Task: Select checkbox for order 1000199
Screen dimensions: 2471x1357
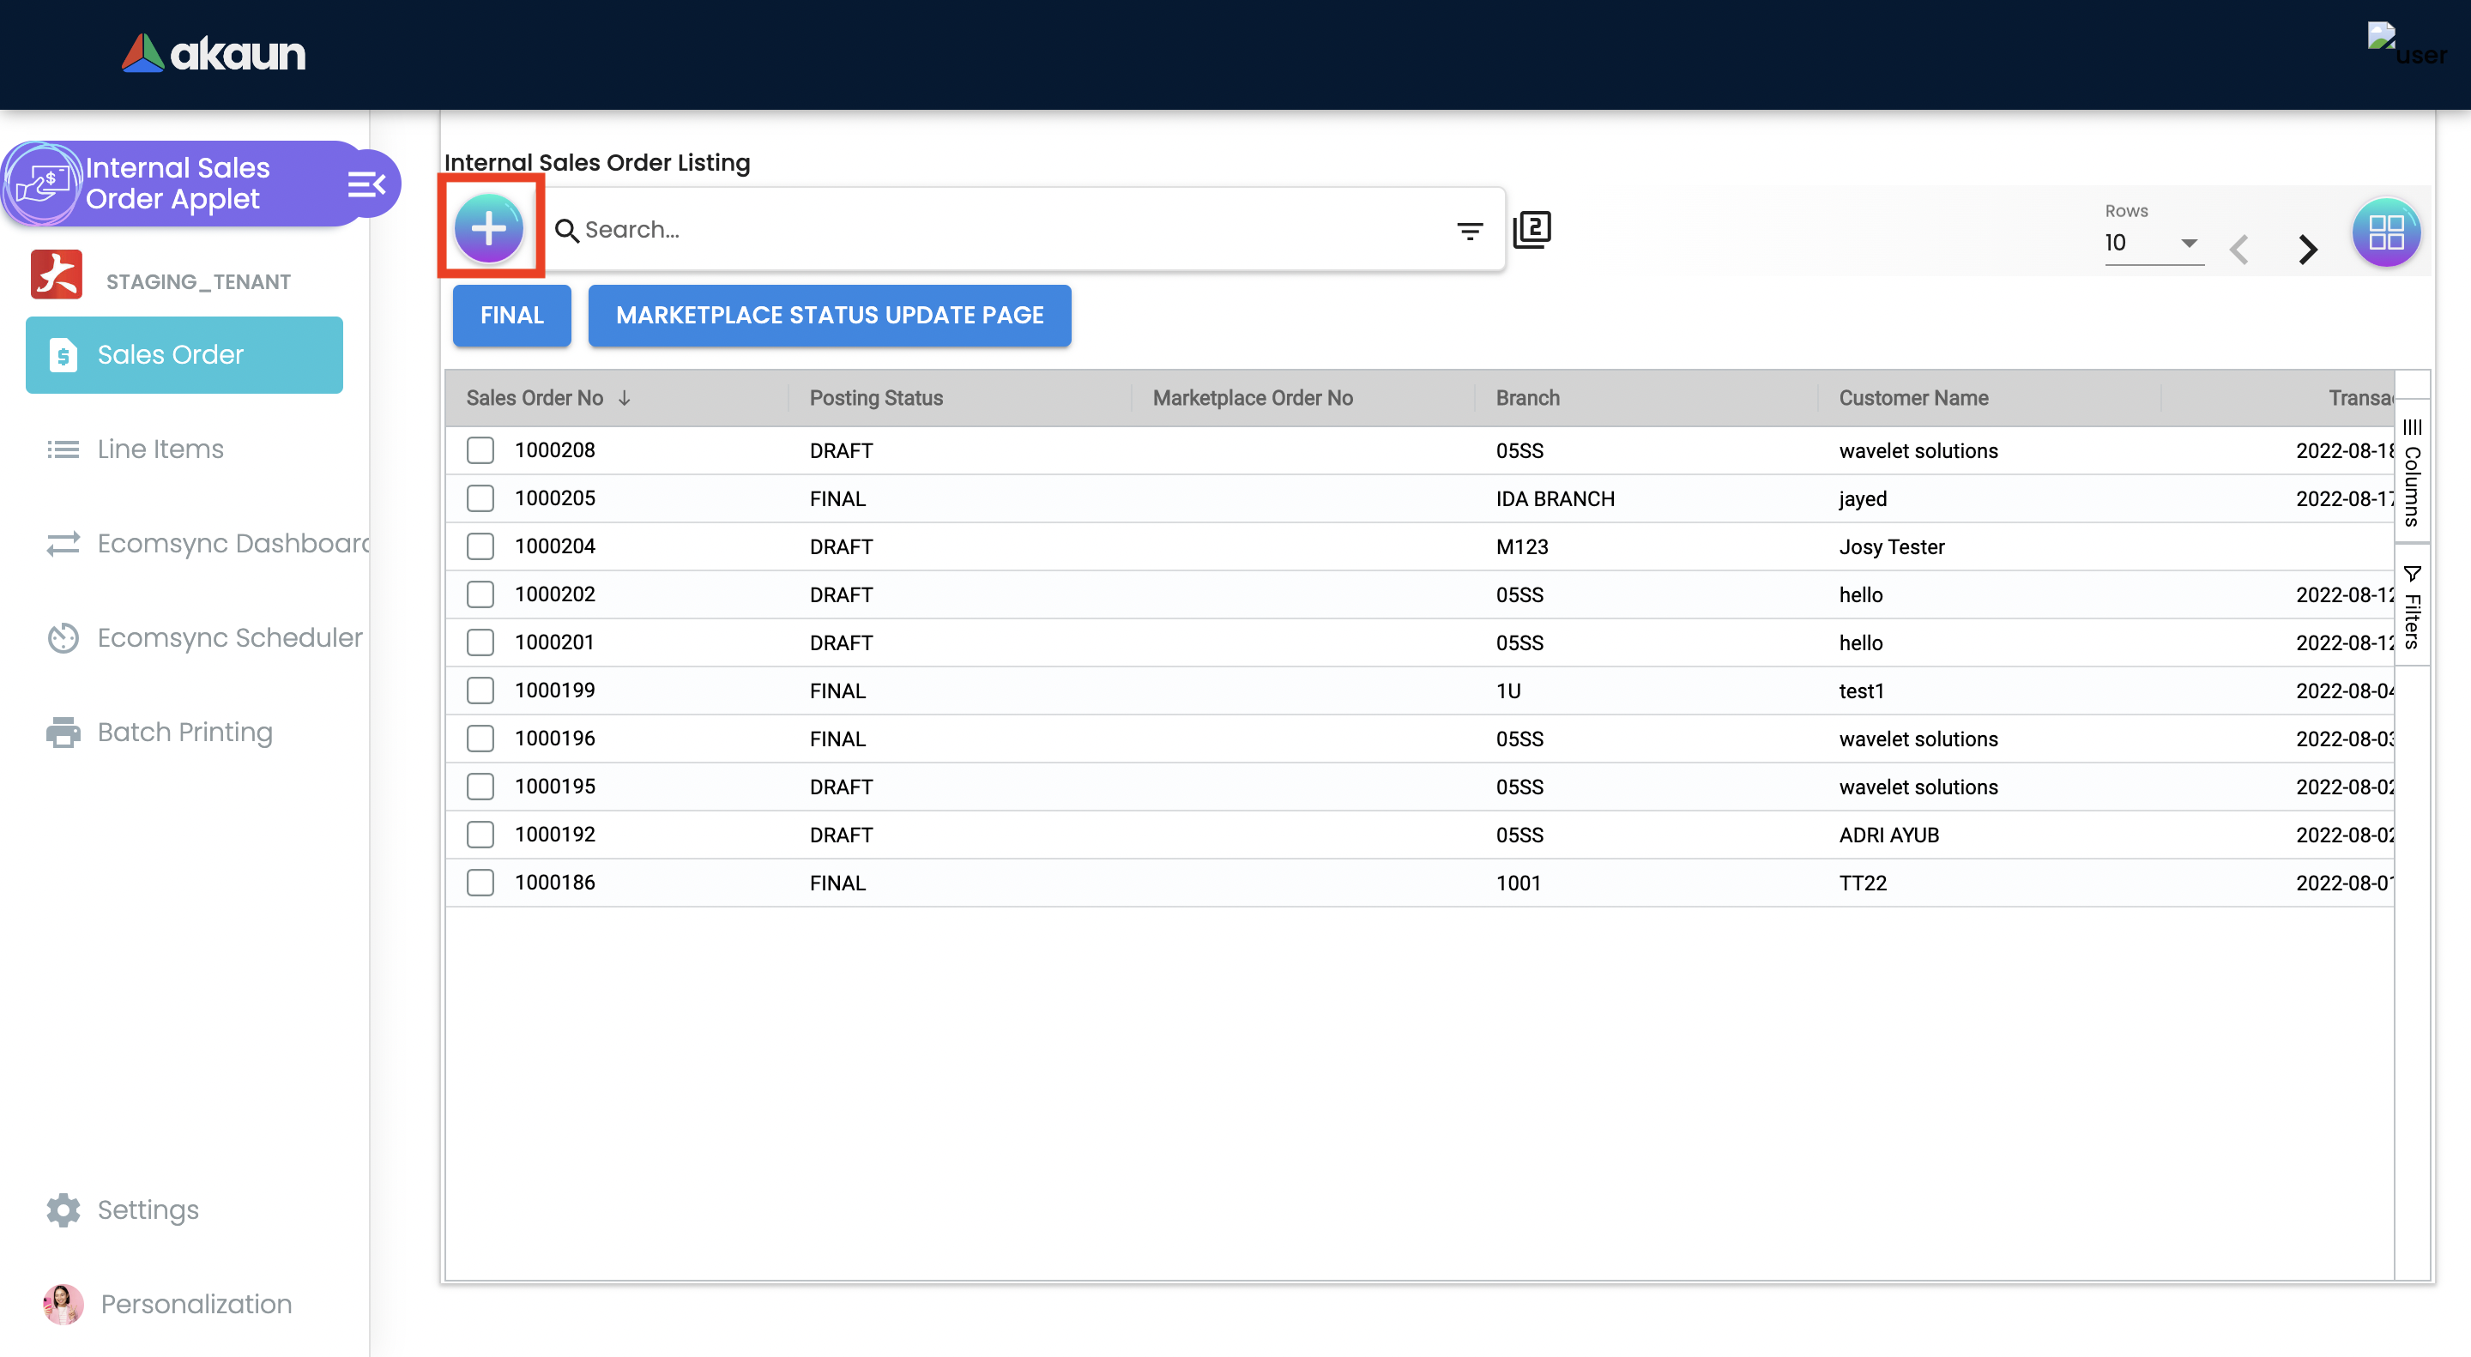Action: (x=480, y=691)
